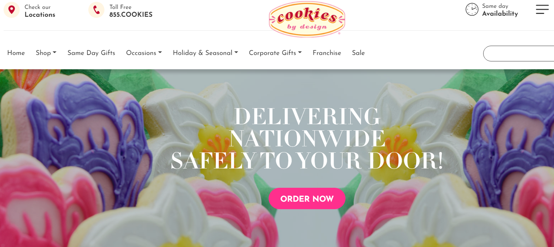Open the hamburger menu icon
This screenshot has height=247, width=554.
[542, 10]
